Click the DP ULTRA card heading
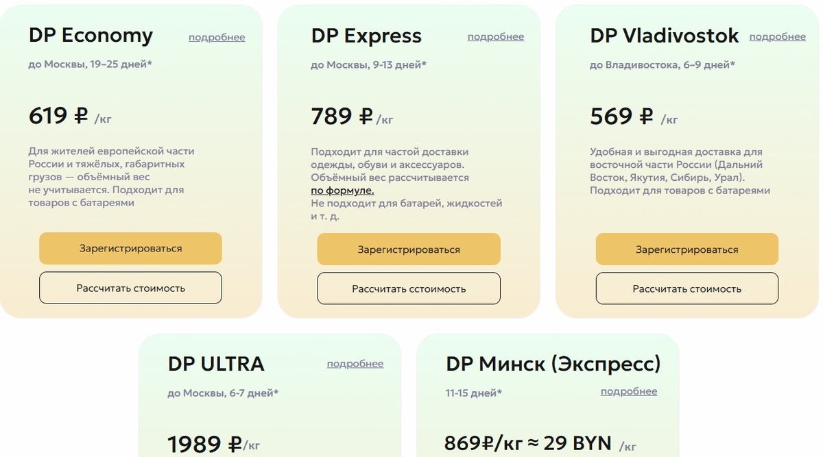The width and height of the screenshot is (823, 457). point(216,363)
